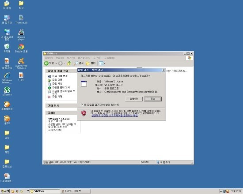Expand the 기타 위치 section
243x194 pixels.
61,105
